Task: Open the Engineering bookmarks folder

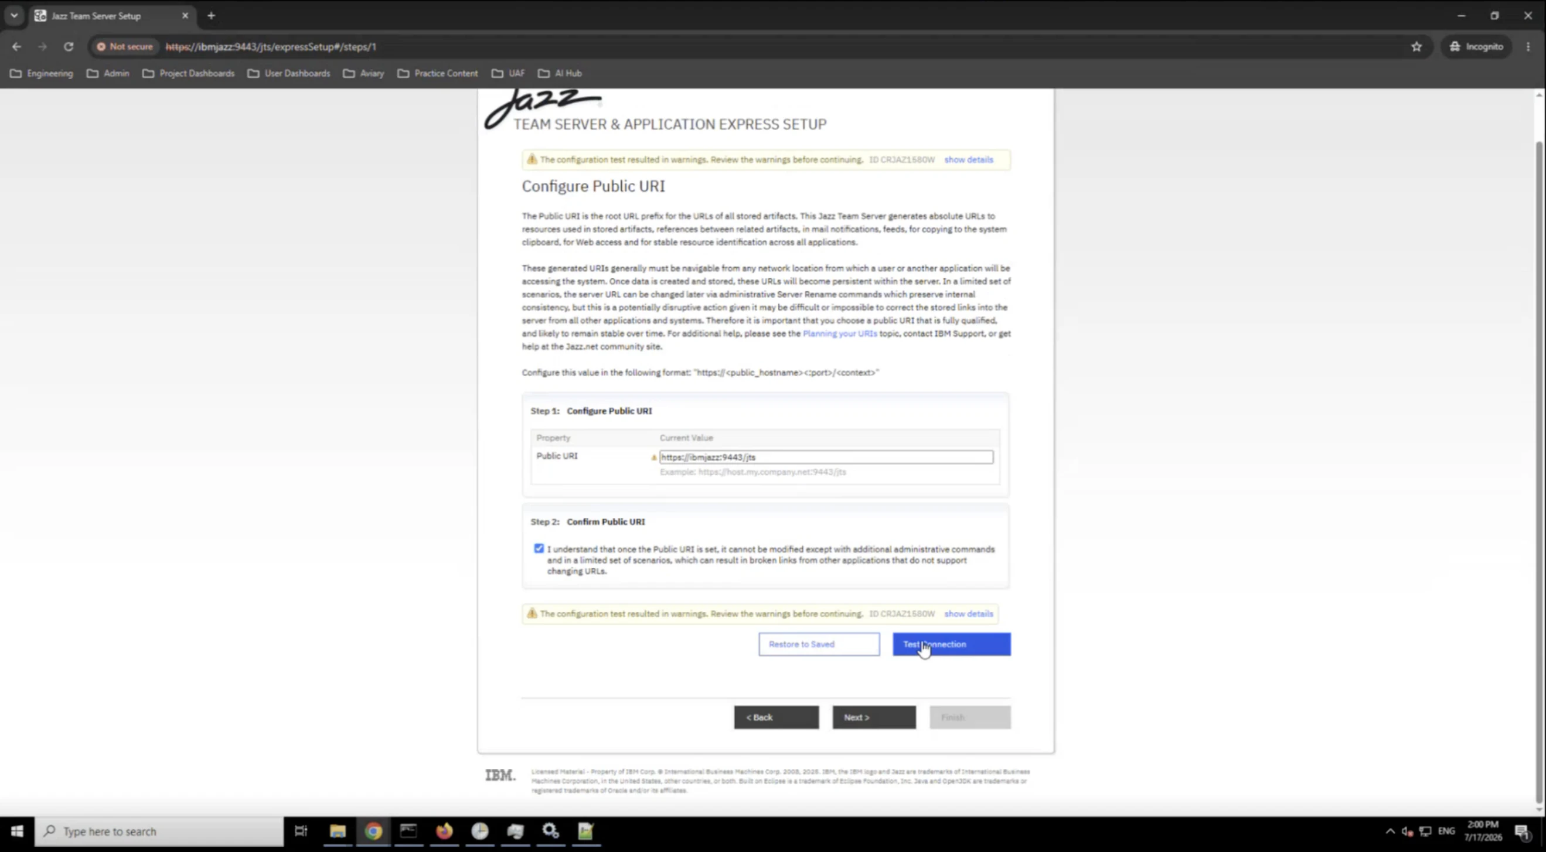Action: [42, 73]
